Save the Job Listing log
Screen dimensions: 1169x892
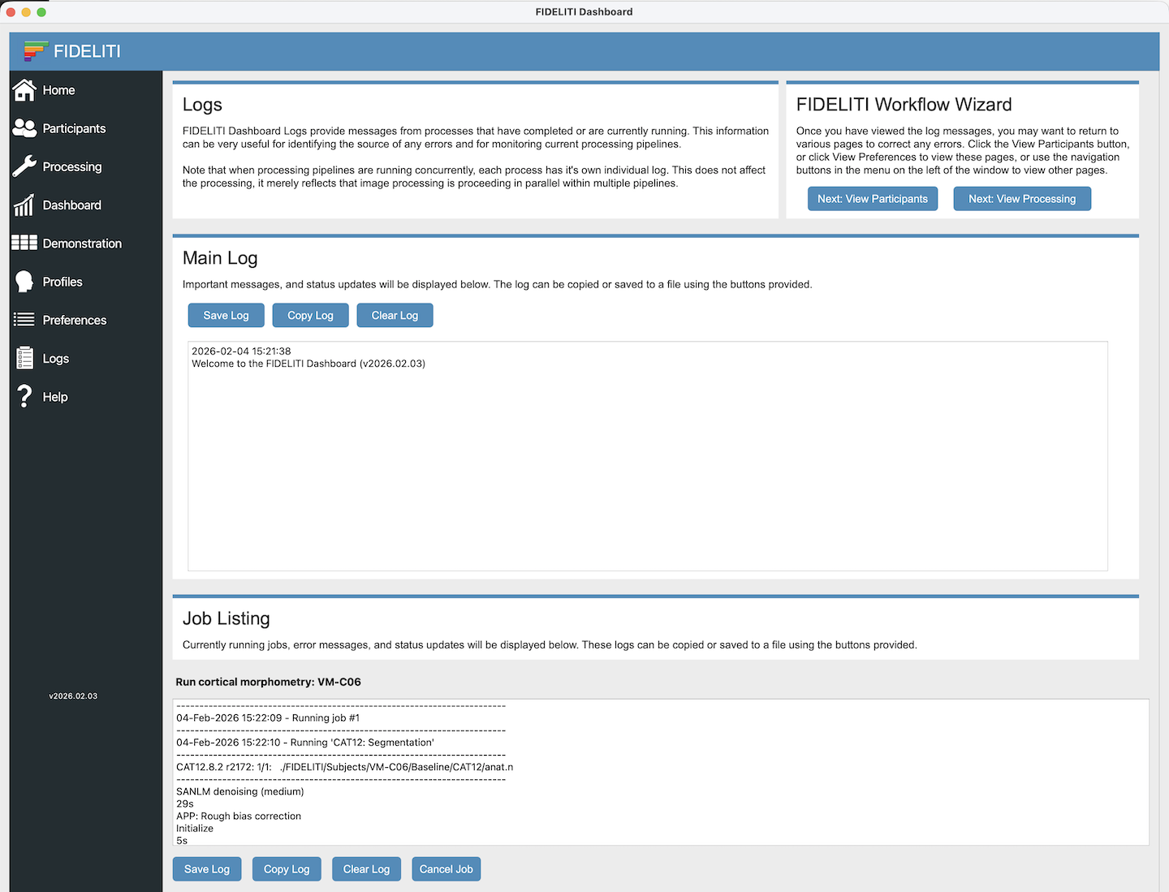pyautogui.click(x=207, y=869)
